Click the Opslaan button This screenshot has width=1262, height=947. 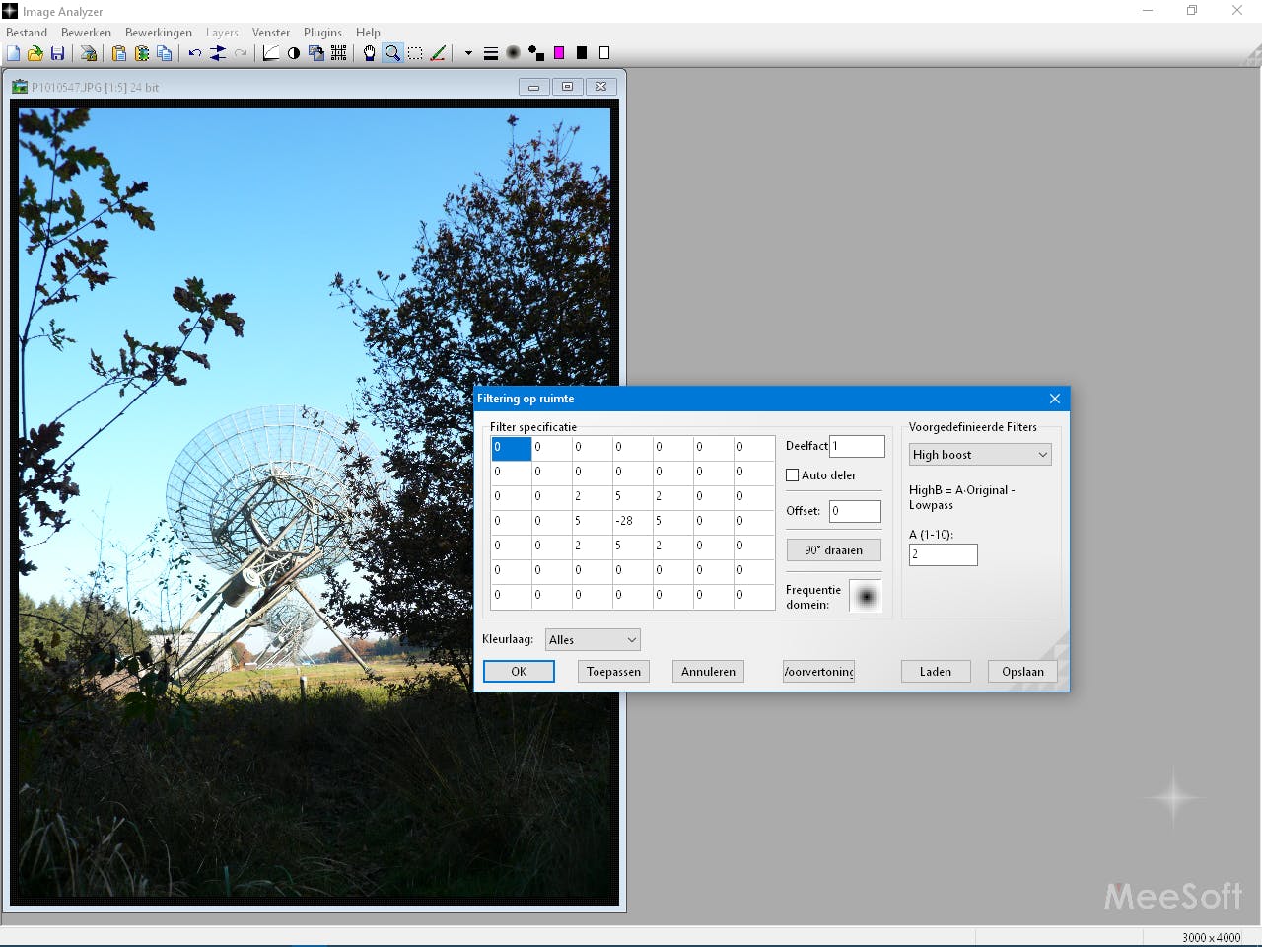[1022, 672]
